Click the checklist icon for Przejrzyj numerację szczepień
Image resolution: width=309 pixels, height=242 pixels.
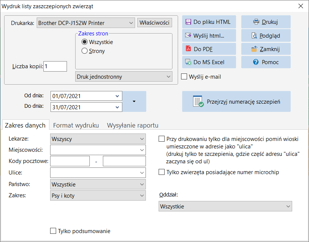tap(198, 101)
